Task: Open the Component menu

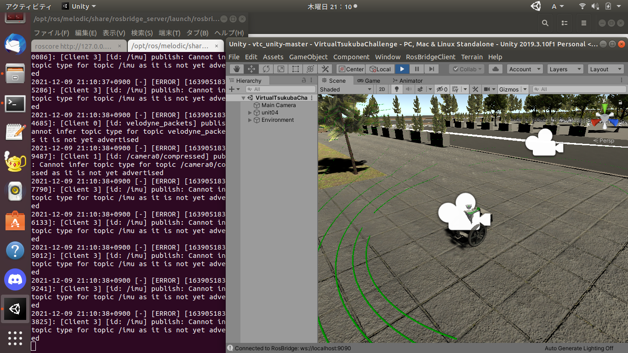Action: (351, 57)
